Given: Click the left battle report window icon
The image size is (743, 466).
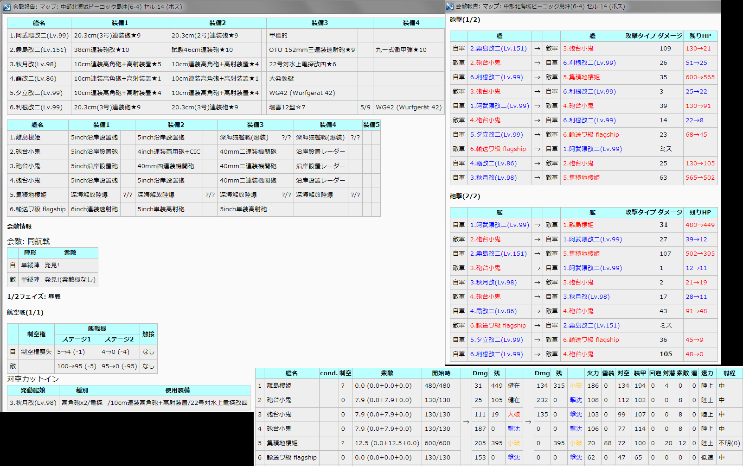Looking at the screenshot, I should coord(7,7).
